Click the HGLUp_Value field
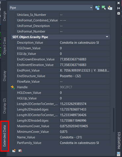Screen dimensions: 122x157 pyautogui.click(x=85, y=98)
